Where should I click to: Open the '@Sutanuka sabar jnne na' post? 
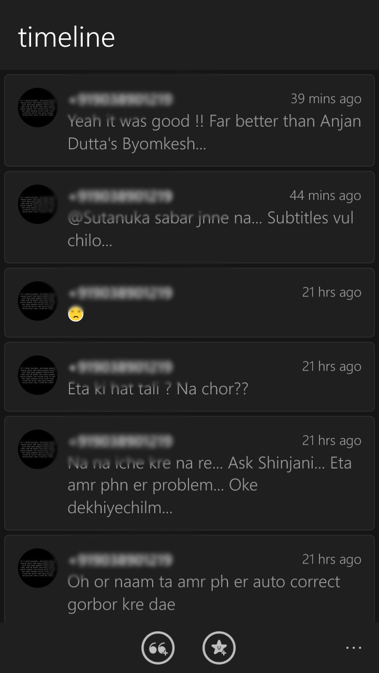[x=189, y=217]
